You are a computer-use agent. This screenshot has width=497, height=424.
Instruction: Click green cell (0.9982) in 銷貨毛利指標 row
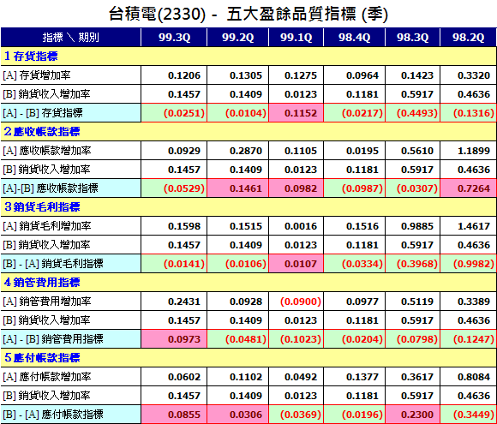coord(468,264)
